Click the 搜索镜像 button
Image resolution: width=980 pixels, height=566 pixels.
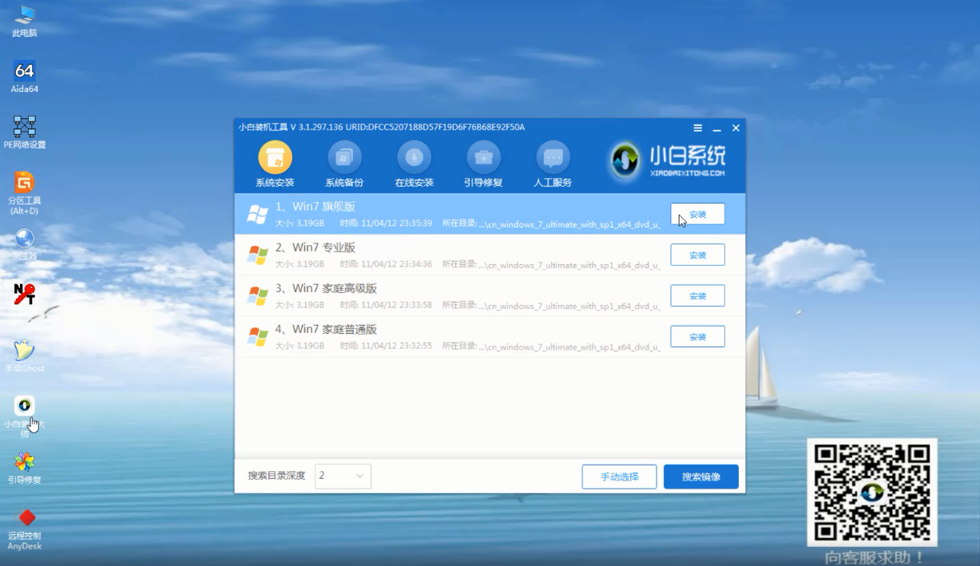[700, 477]
